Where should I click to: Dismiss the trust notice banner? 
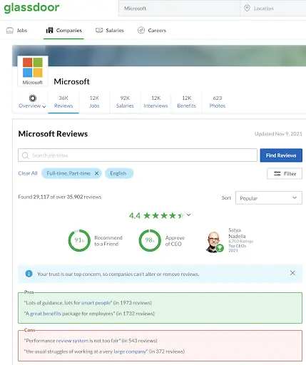coord(292,273)
